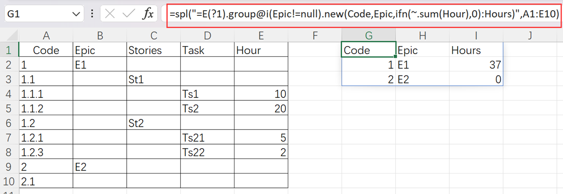Click inside the Name Box showing G1
Viewport: 563px width, 194px height.
pos(37,14)
